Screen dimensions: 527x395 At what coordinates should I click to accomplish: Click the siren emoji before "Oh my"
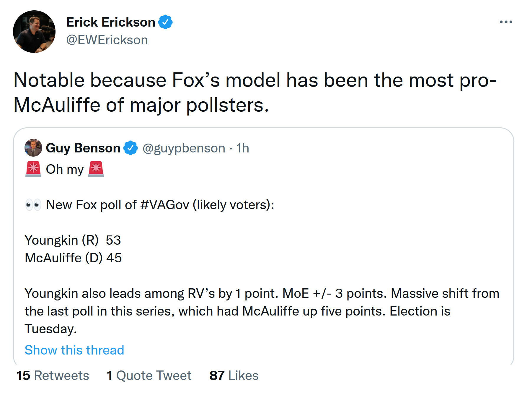(x=33, y=169)
